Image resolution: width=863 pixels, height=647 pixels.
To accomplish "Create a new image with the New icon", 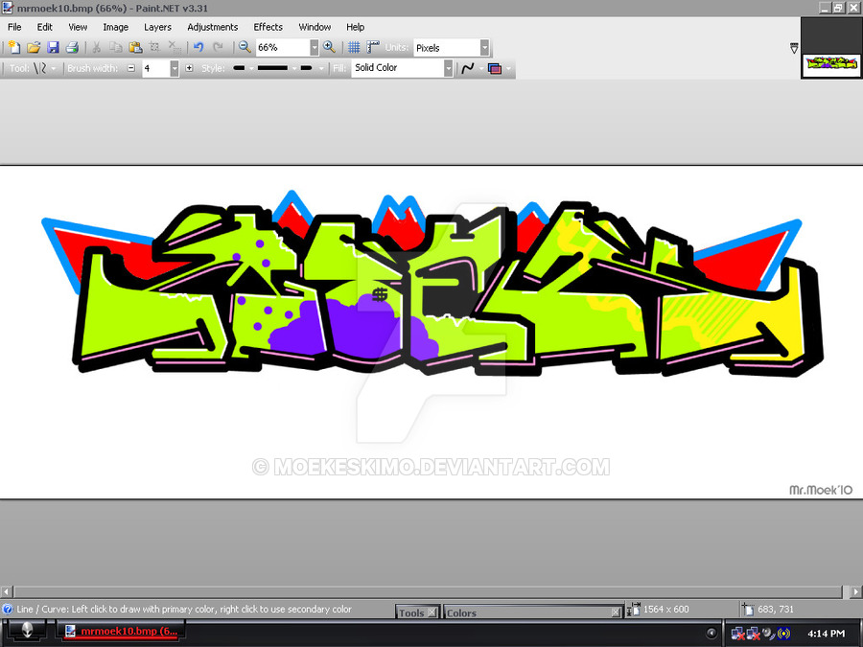I will tap(13, 47).
